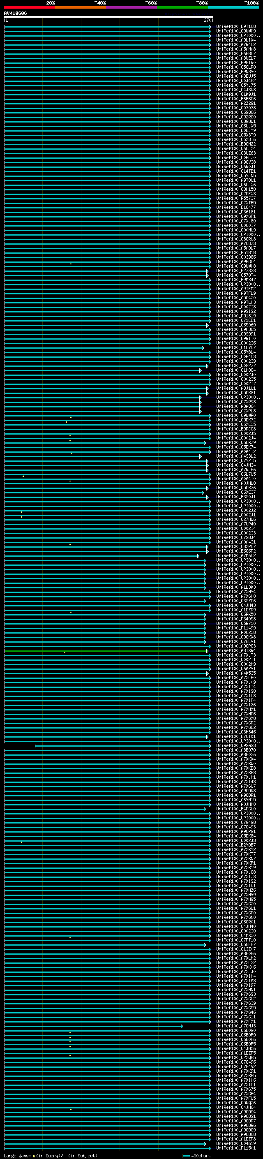Open hit UniRef100_B9T1Q8
The image size is (263, 1159).
[236, 27]
